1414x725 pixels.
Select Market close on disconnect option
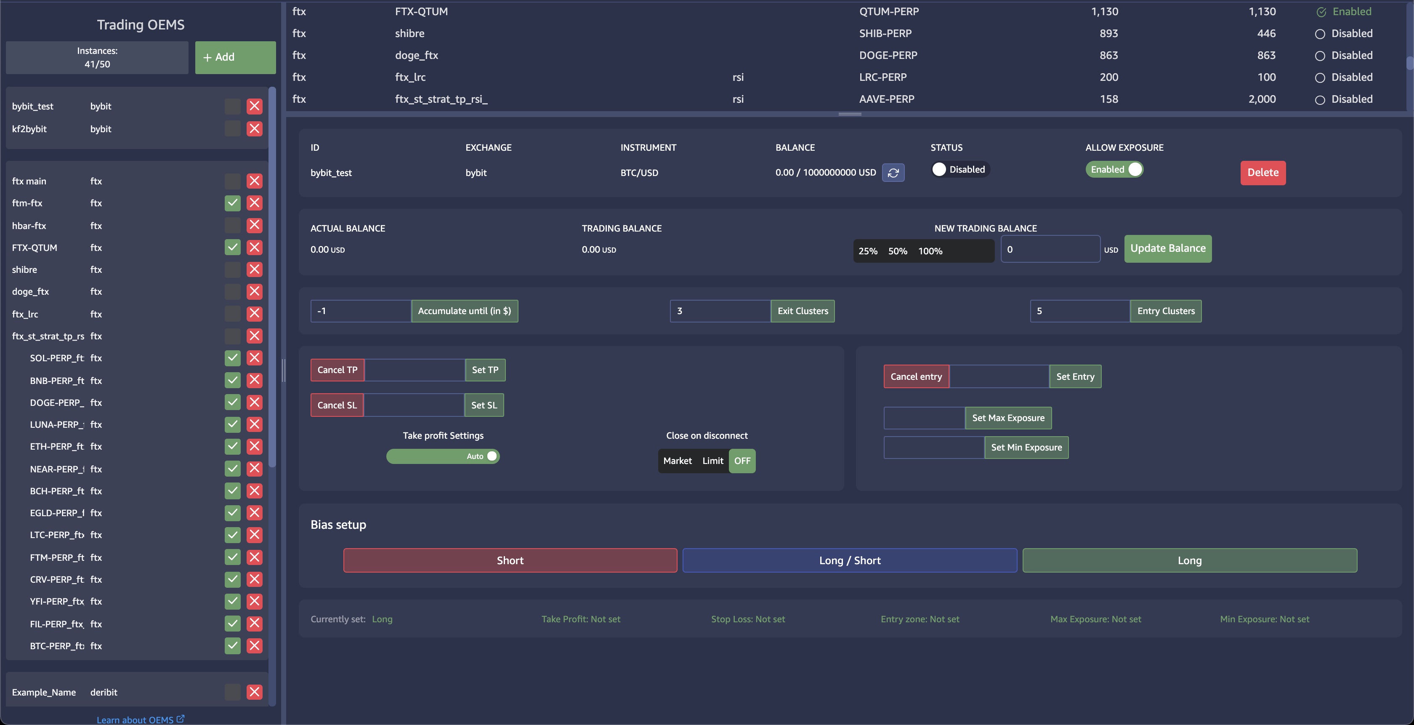[x=678, y=461]
